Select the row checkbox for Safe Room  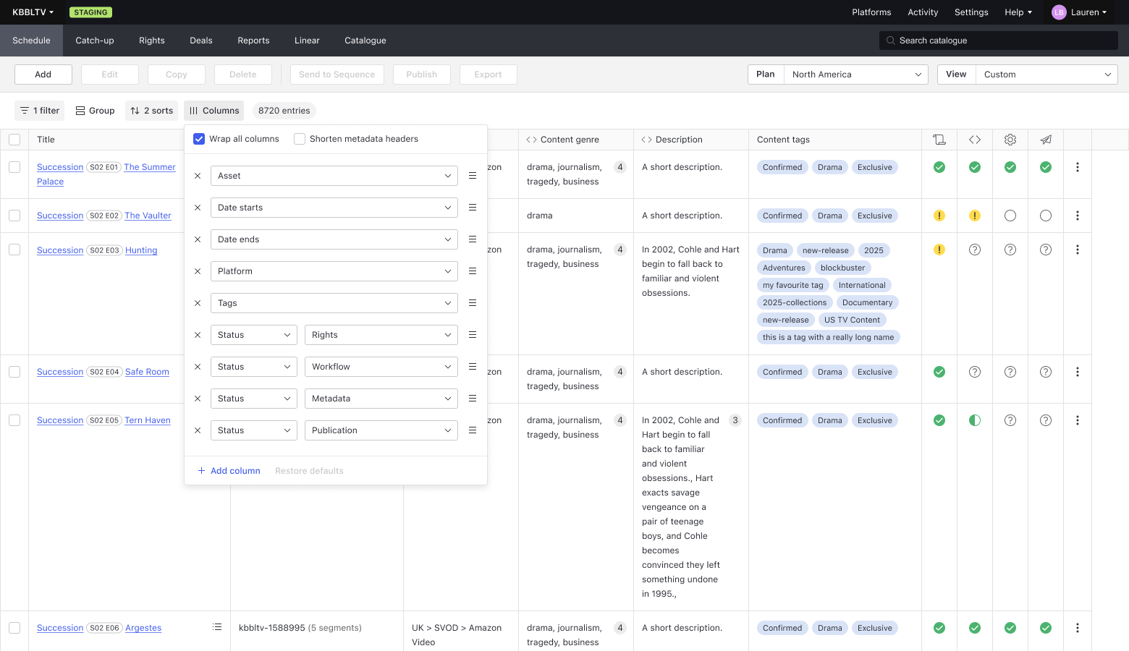point(14,372)
